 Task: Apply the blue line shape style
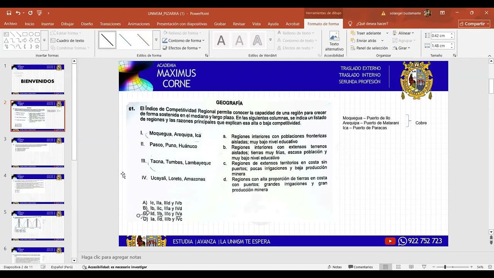point(125,40)
